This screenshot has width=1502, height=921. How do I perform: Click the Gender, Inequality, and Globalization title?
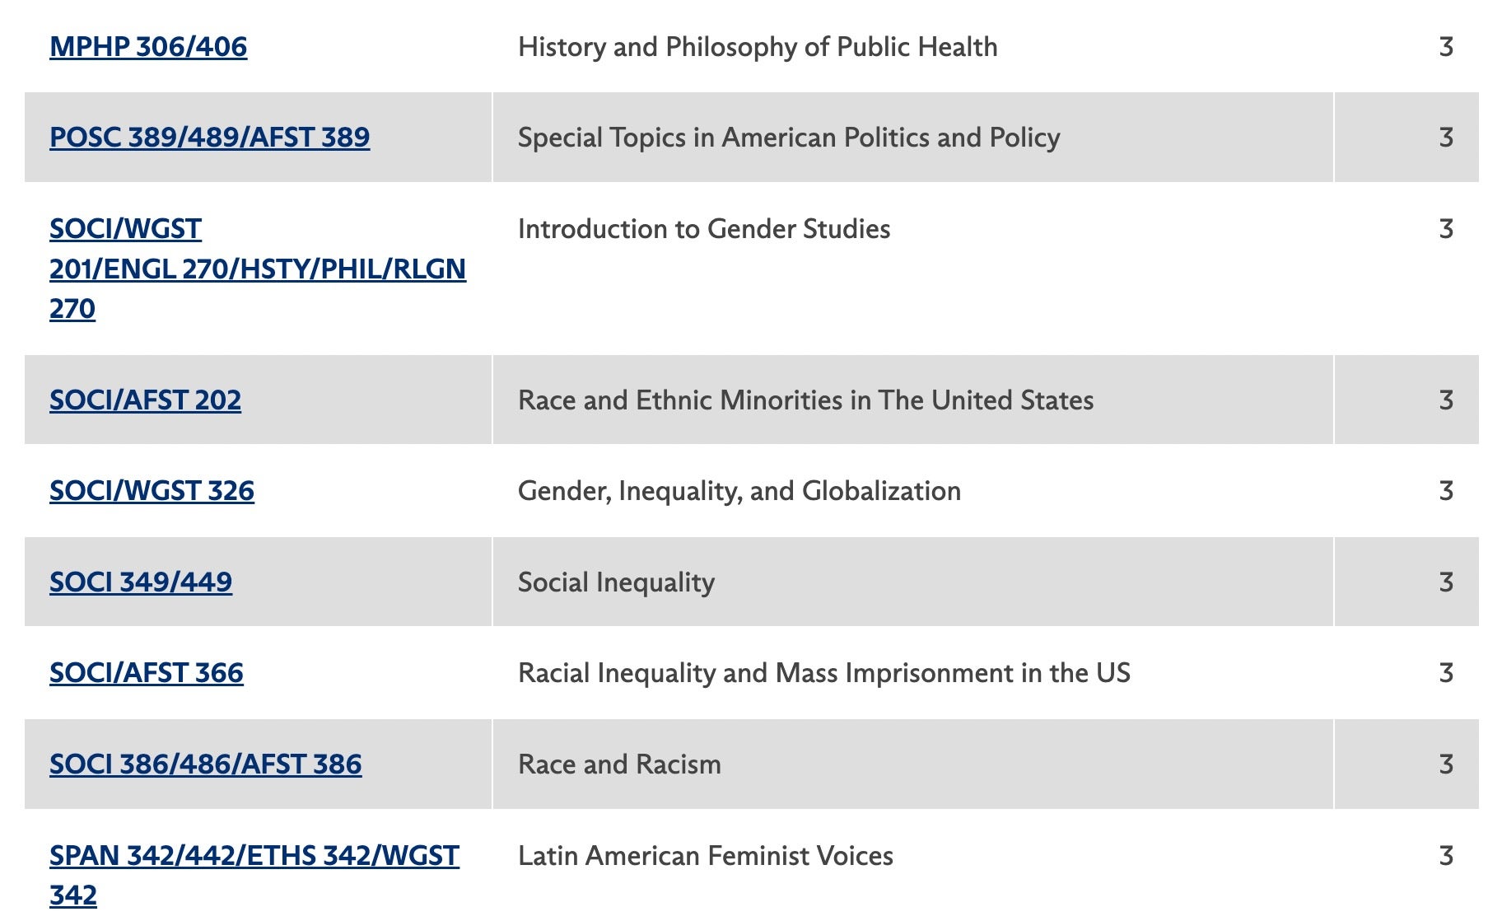(x=739, y=491)
